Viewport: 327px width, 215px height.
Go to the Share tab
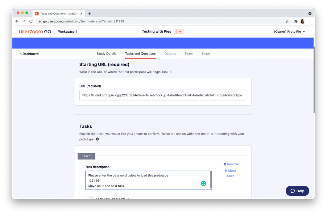tap(205, 54)
